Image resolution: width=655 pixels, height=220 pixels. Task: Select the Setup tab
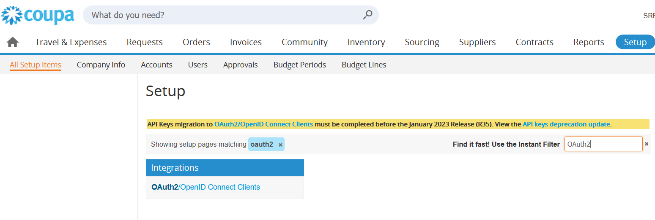point(635,42)
